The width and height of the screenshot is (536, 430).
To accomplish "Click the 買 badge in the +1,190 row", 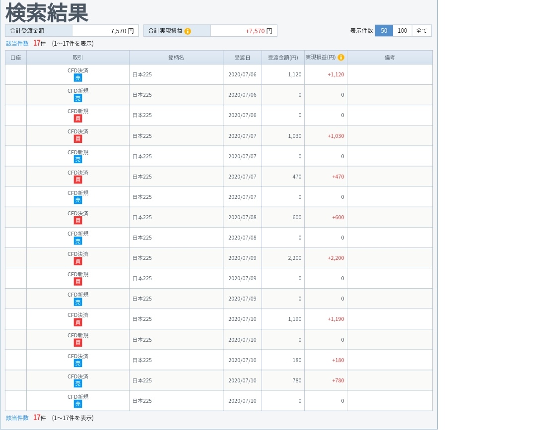I will point(78,322).
